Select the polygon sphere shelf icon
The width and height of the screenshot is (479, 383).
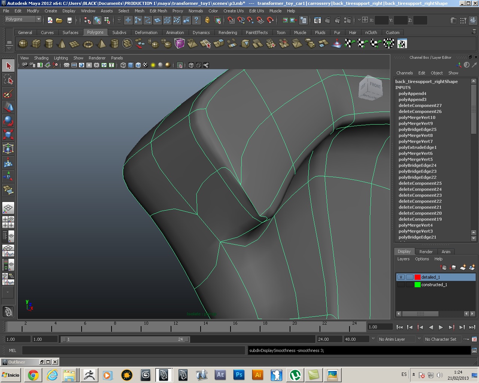23,44
